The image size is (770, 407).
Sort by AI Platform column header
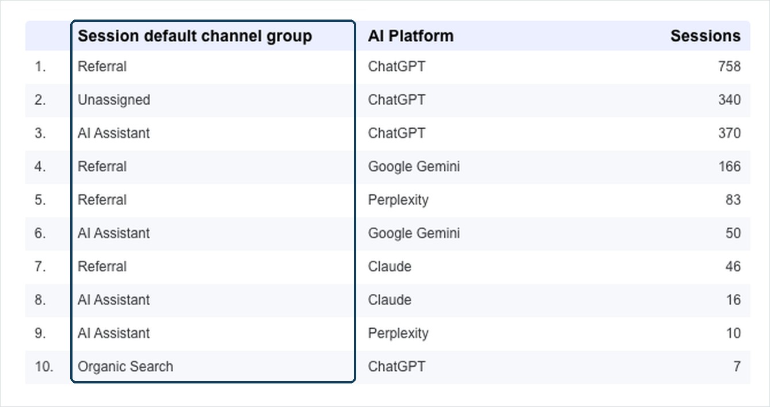pos(410,36)
